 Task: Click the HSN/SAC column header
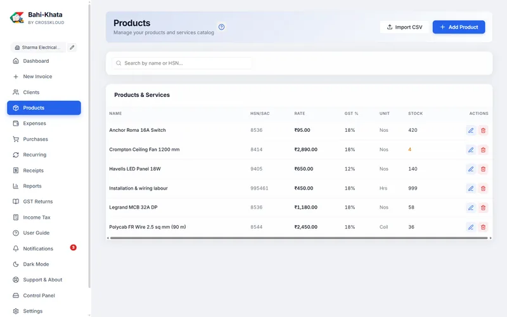tap(260, 113)
